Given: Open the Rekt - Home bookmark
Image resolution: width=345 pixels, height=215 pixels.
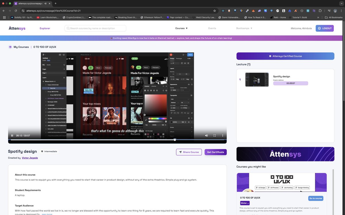Looking at the screenshot, I should [278, 17].
